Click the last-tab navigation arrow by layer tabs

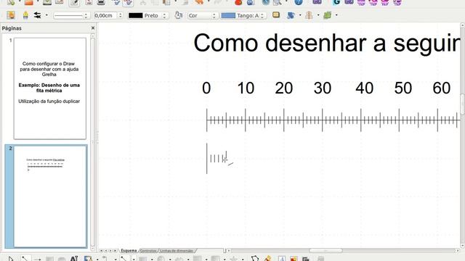[x=115, y=251]
